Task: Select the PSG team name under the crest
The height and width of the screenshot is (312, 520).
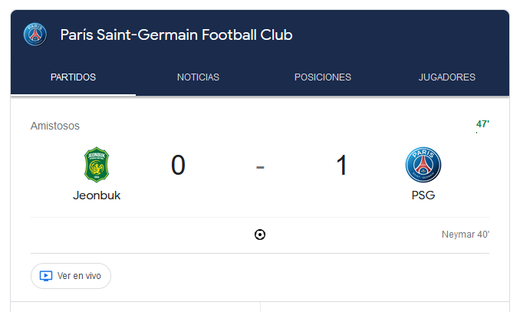Action: (x=423, y=195)
